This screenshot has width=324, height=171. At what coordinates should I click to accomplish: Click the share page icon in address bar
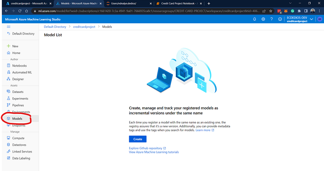pos(264,11)
